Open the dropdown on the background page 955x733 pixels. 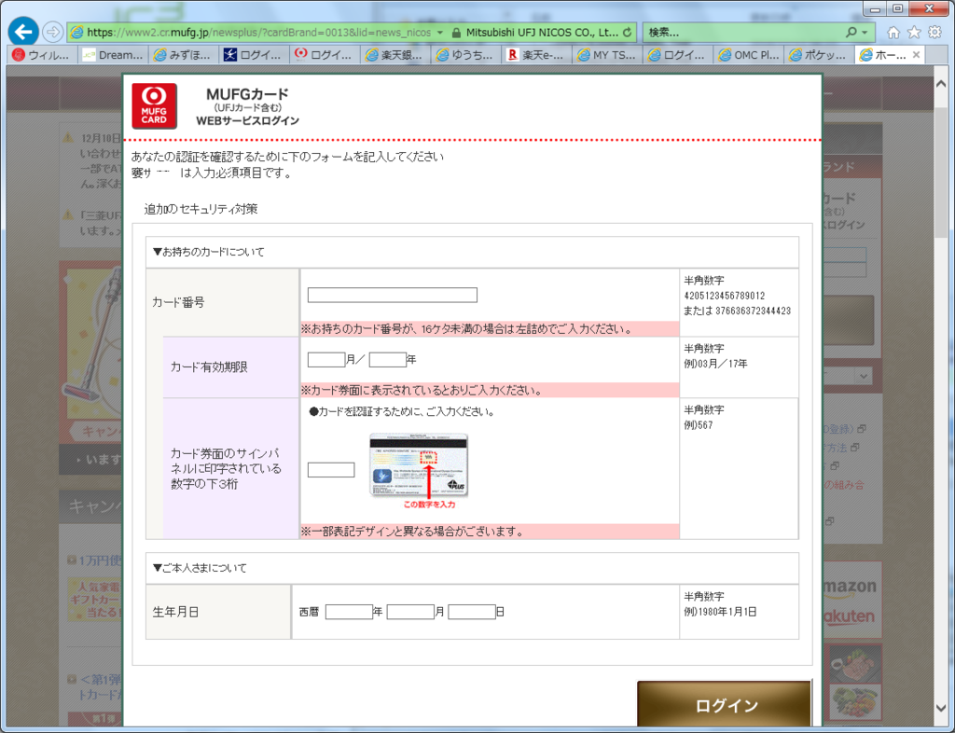pyautogui.click(x=863, y=376)
